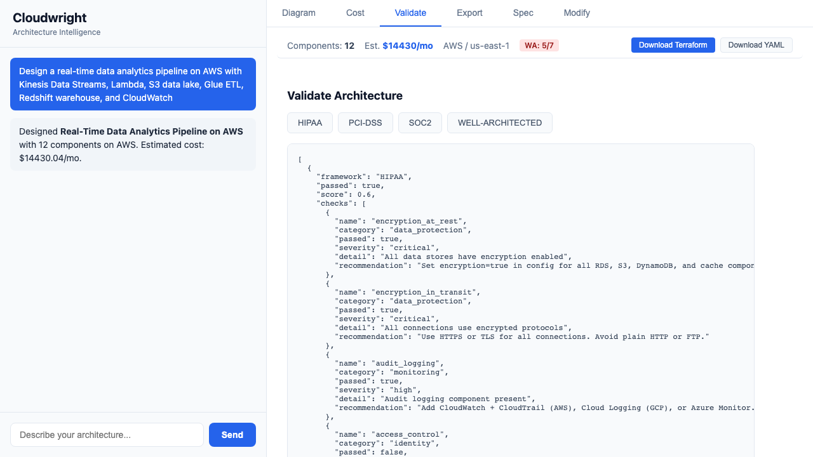Switch to the Diagram tab

tap(299, 13)
